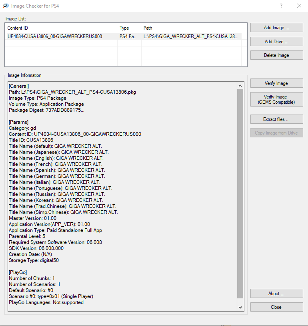308x326 pixels.
Task: Sort by the Content ID column header
Action: click(x=61, y=28)
